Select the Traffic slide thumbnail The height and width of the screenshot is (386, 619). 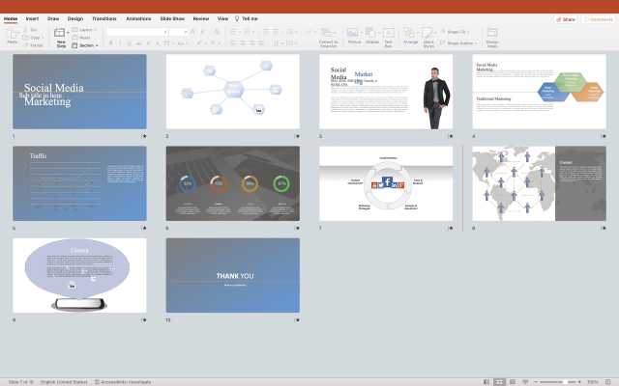[x=79, y=183]
